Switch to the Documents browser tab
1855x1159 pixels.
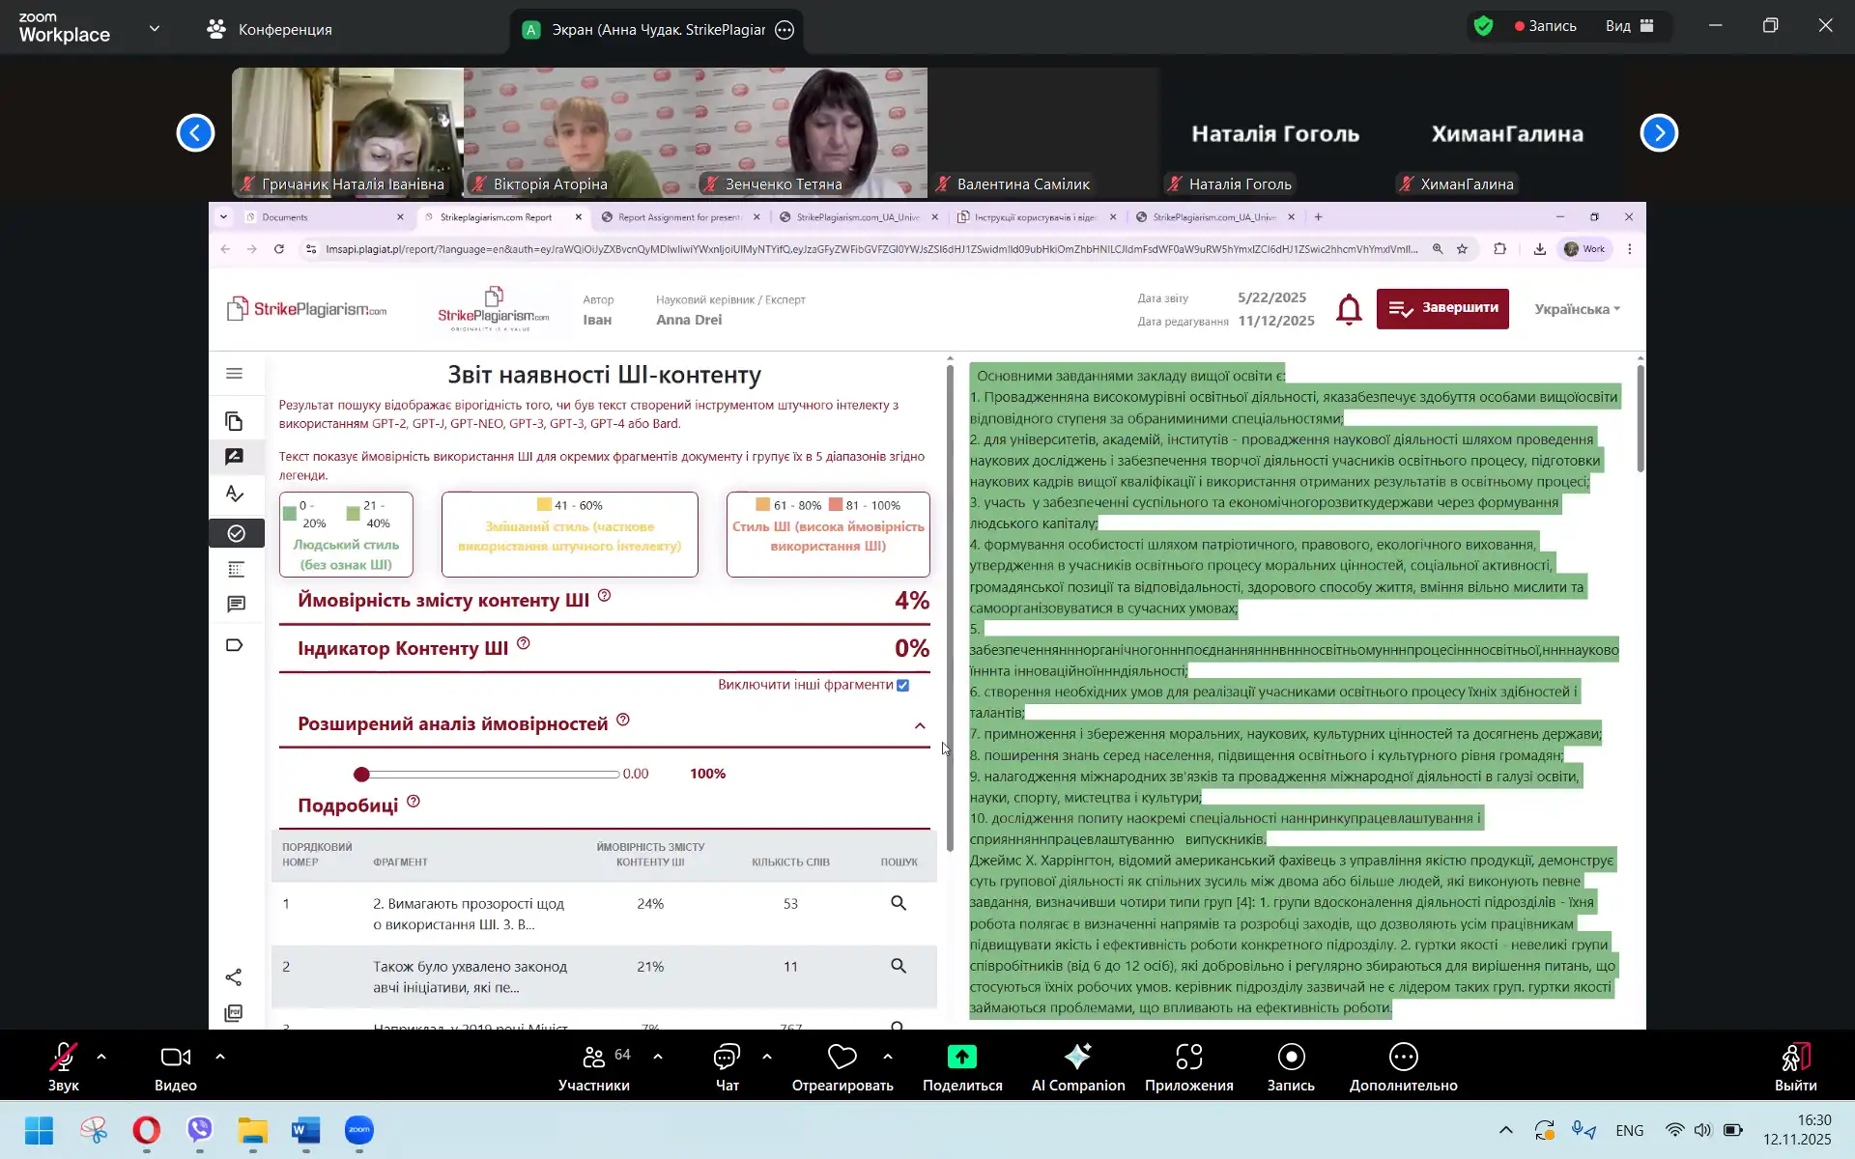click(285, 217)
